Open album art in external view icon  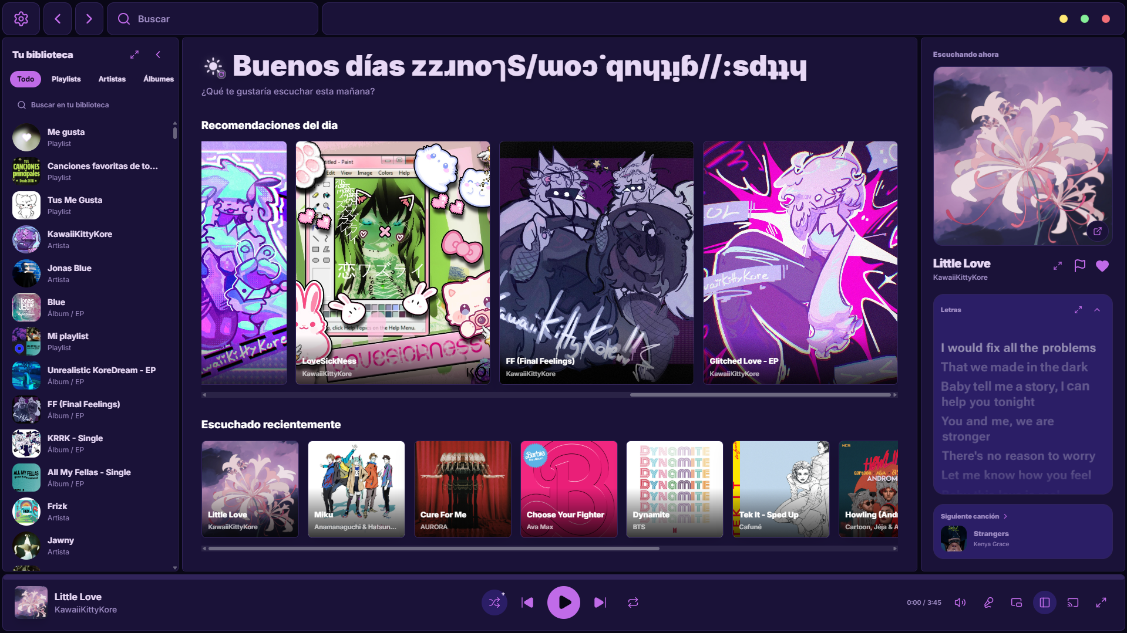[1097, 231]
